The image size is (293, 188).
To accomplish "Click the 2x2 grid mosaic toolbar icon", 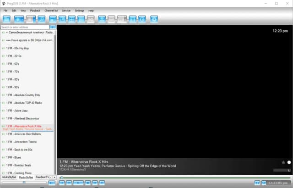I will click(72, 19).
